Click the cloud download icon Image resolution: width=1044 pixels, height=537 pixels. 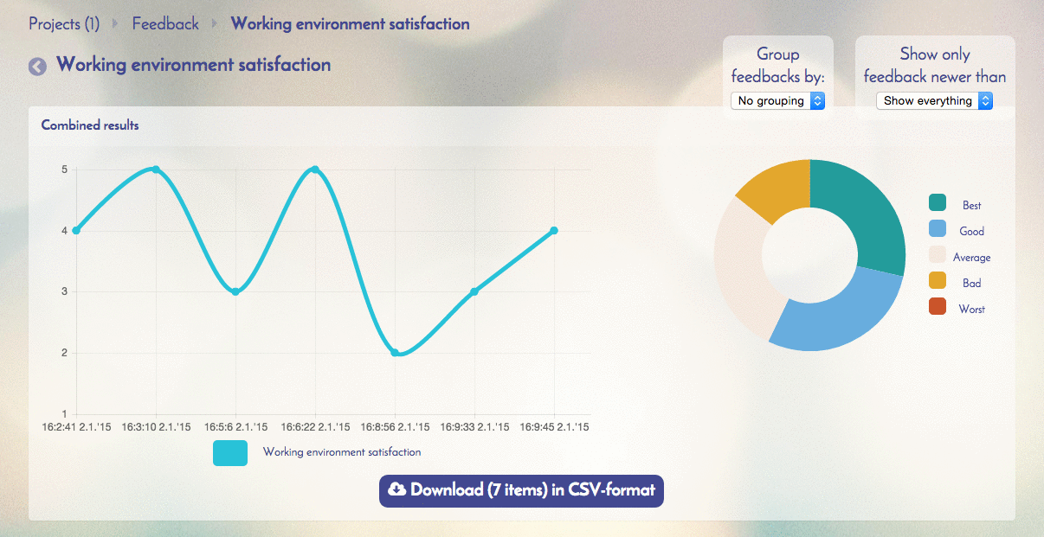pos(396,490)
